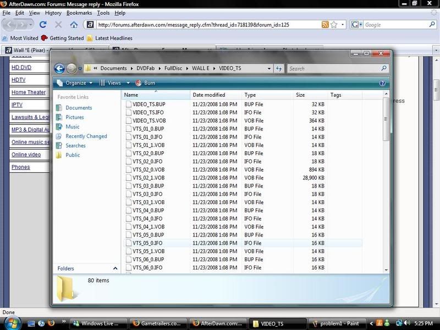Open Explorer help question mark
This screenshot has height=330, width=440.
point(382,83)
